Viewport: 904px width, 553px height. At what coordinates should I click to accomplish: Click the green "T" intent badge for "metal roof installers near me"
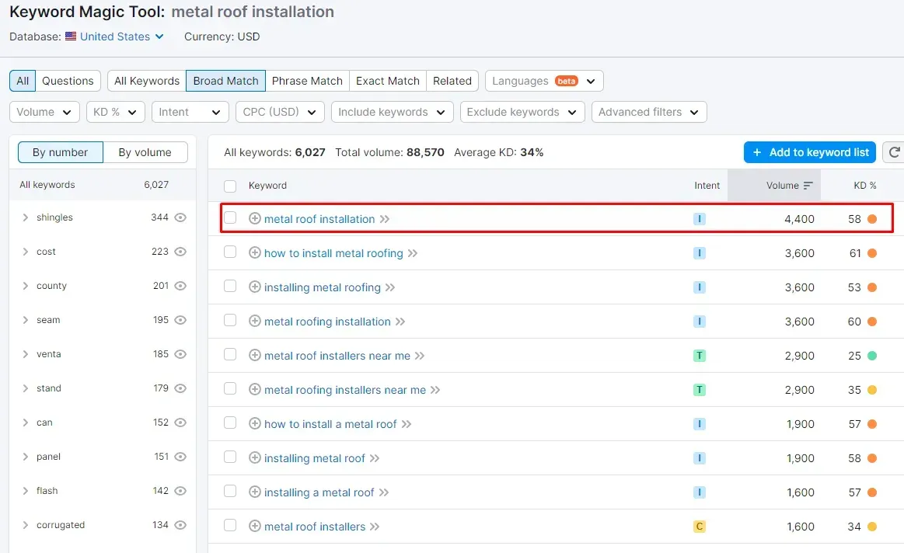699,356
